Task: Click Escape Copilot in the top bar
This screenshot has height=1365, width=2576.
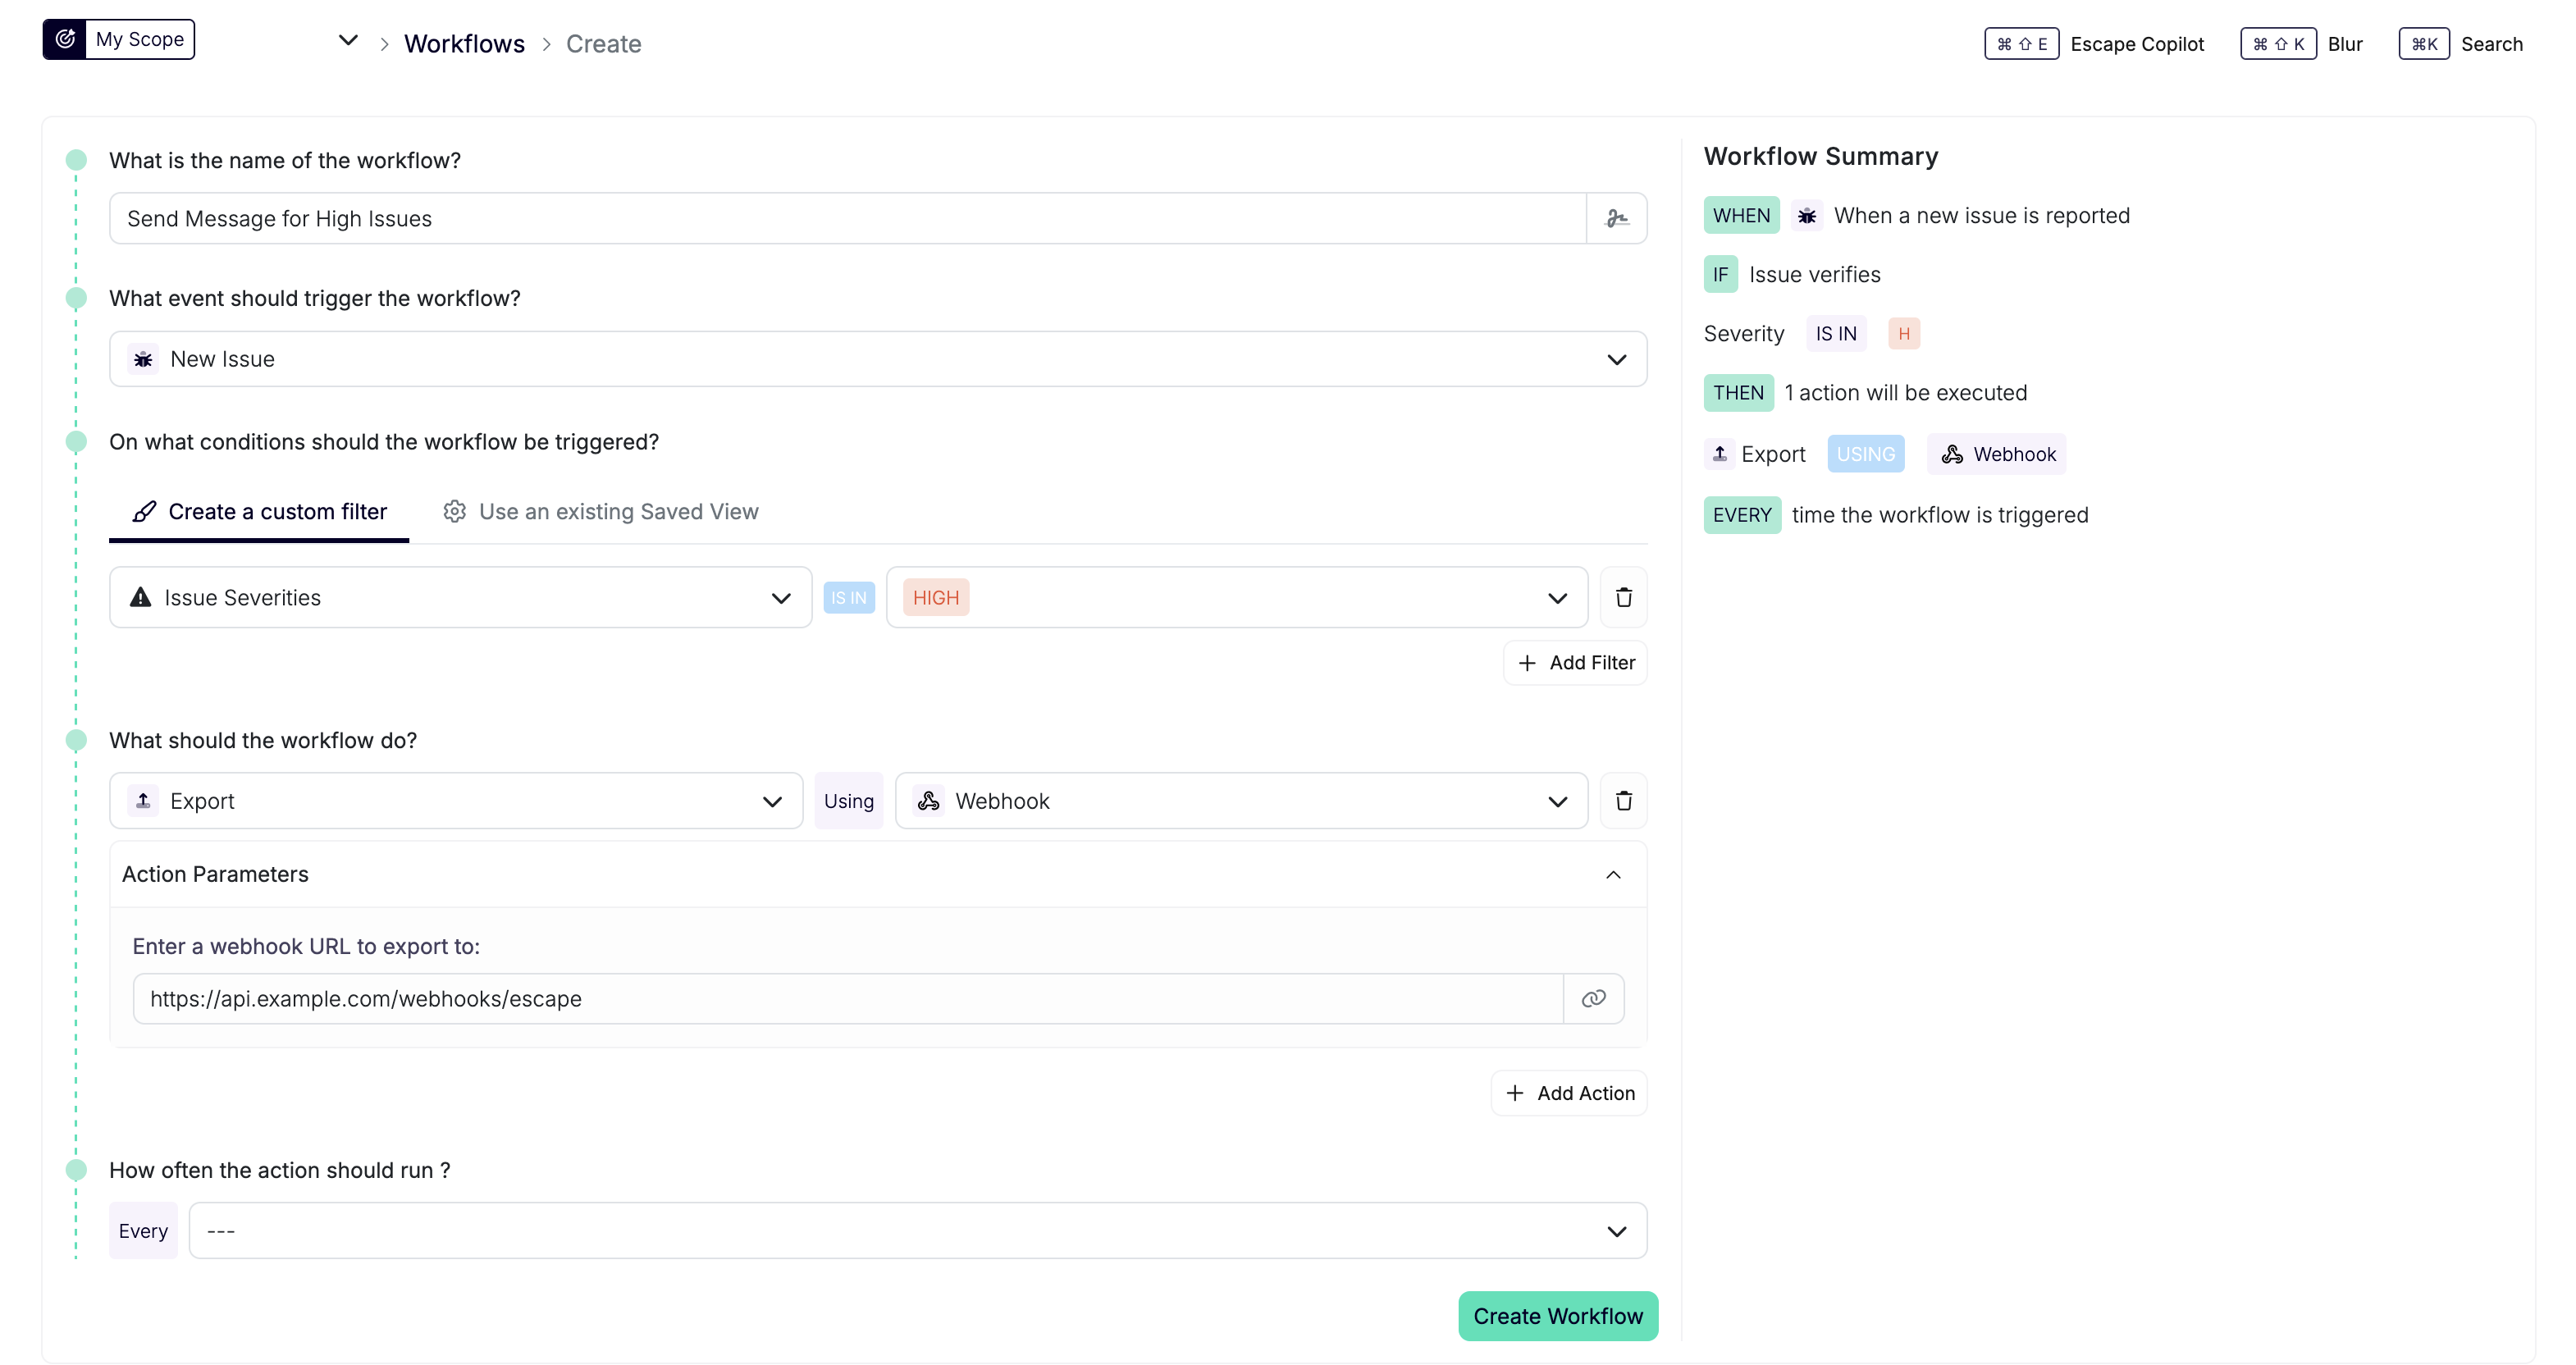Action: tap(2137, 43)
